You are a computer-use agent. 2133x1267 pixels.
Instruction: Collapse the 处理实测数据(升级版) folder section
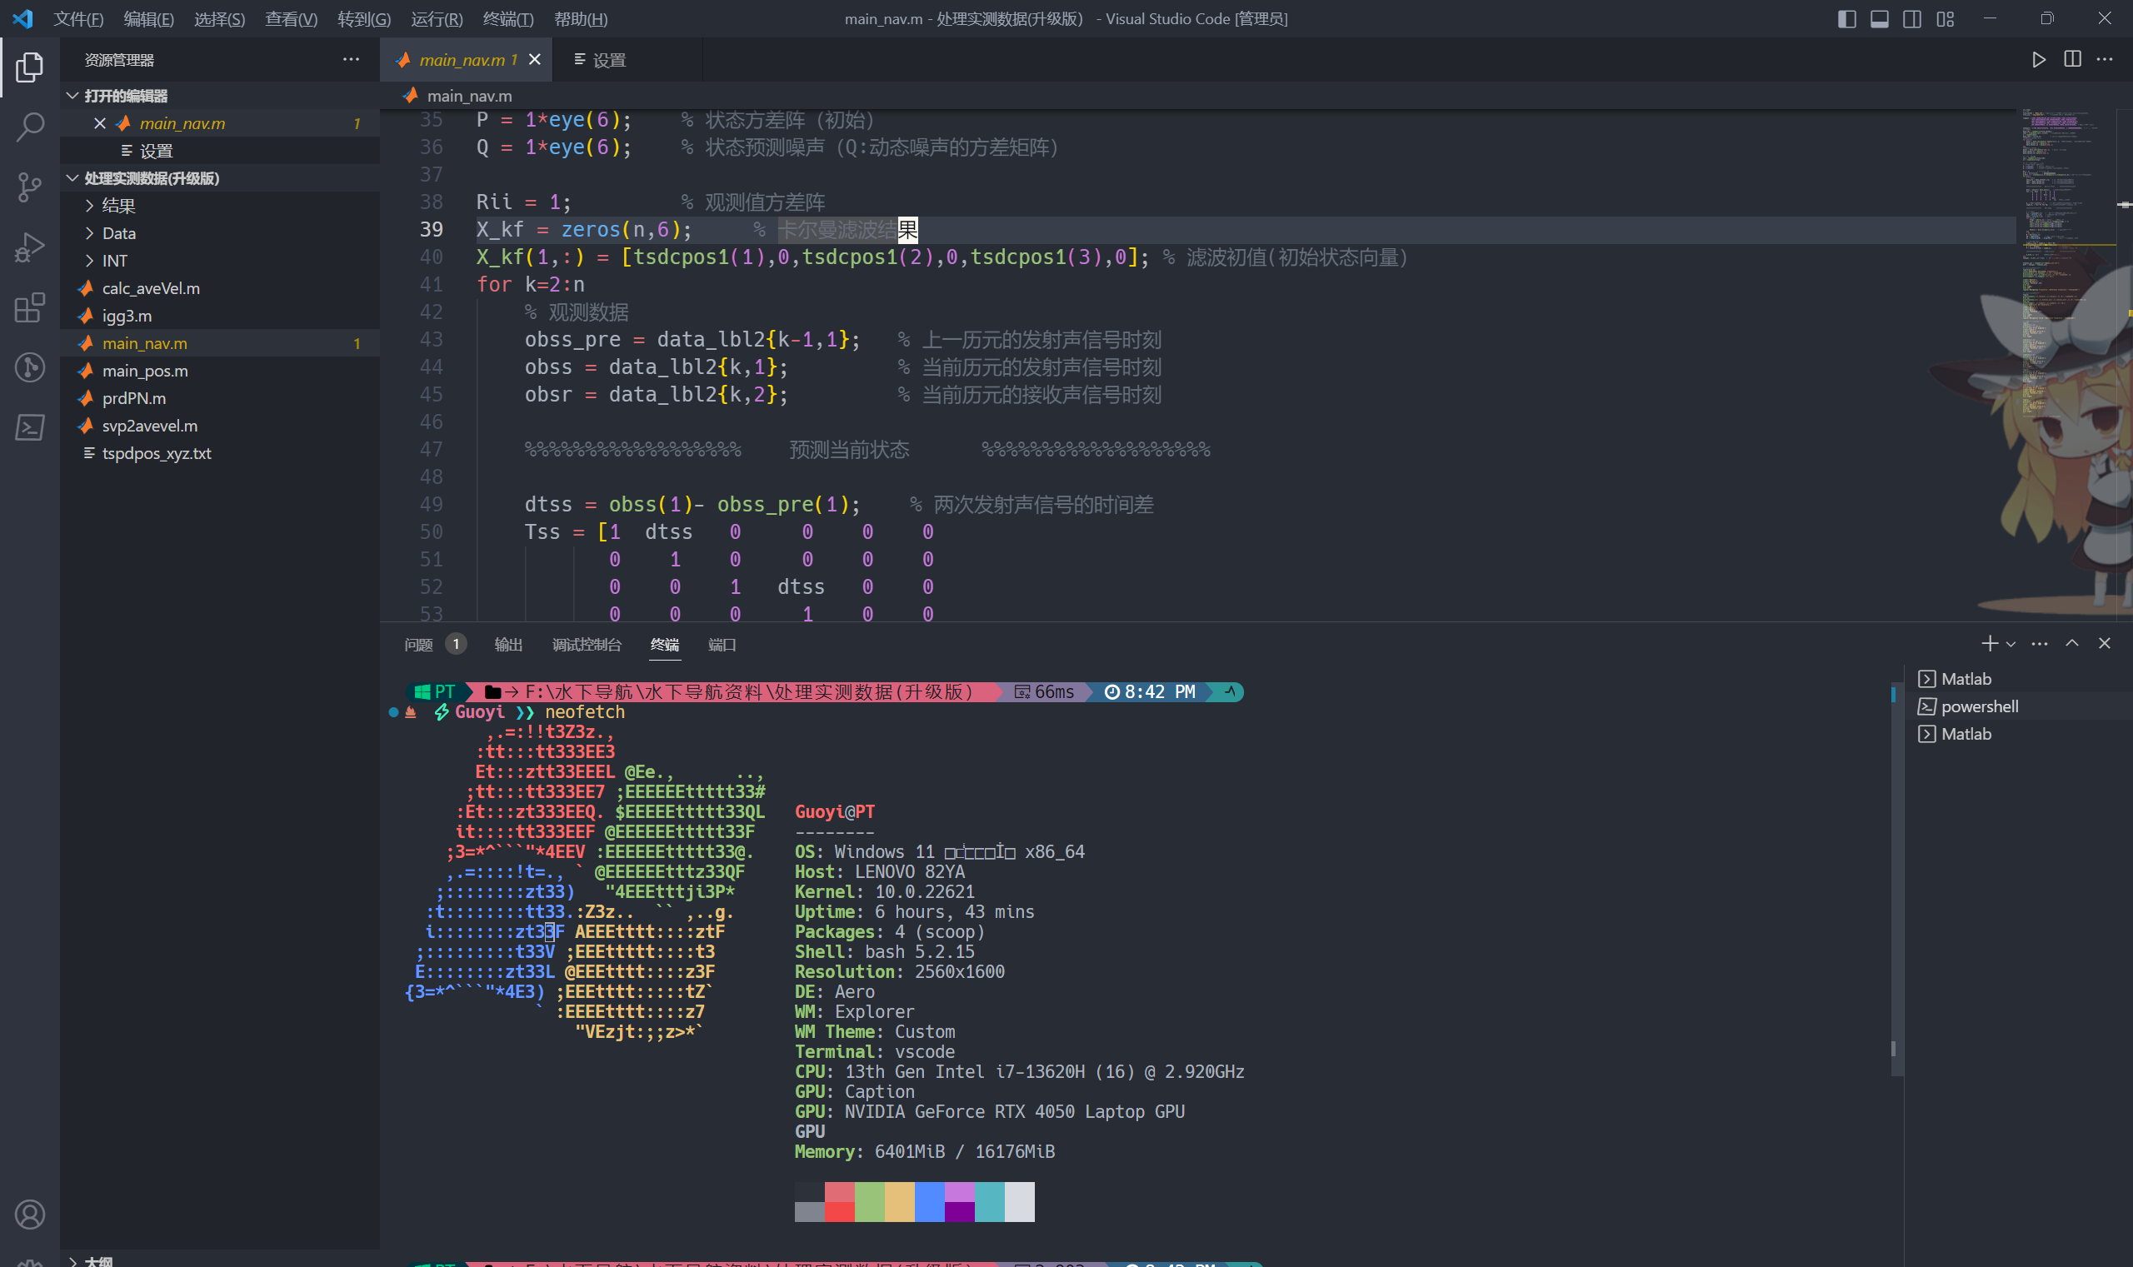220,177
